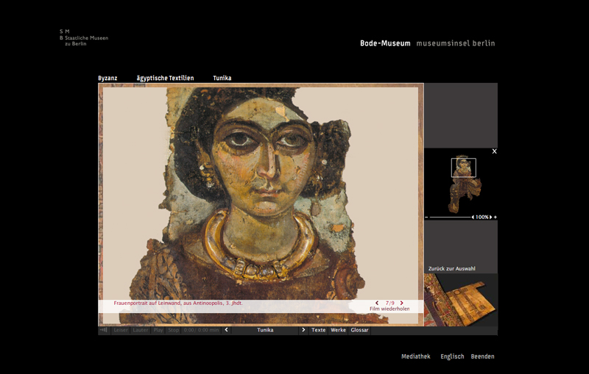Click the caption Frauenportrait auf Leinwand
The width and height of the screenshot is (589, 374).
click(x=178, y=303)
